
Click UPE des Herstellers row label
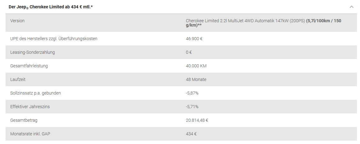point(54,39)
